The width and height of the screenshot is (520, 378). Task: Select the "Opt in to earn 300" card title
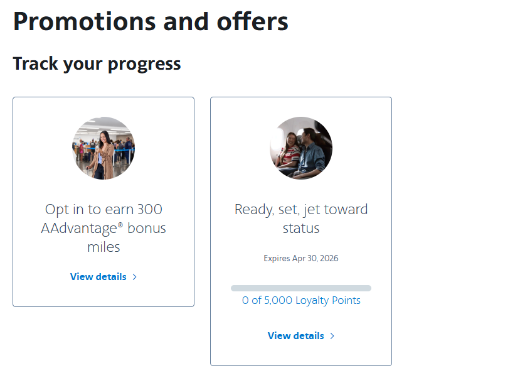tap(103, 209)
